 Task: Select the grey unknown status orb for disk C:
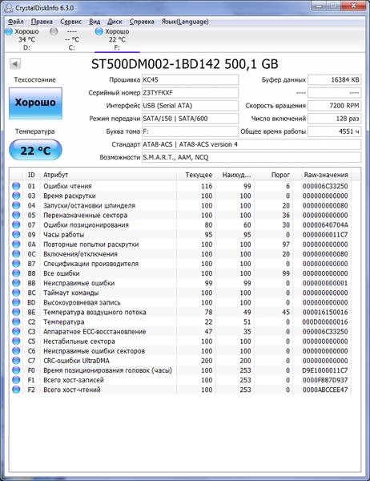click(x=54, y=31)
